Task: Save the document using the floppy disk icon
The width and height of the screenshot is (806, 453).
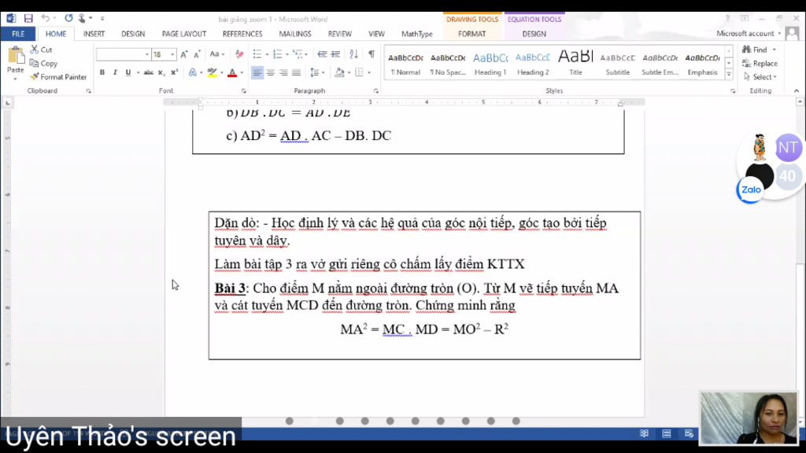Action: click(x=28, y=19)
